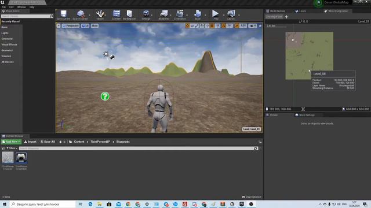The height and width of the screenshot is (208, 371).
Task: Click the Build toolbar icon
Action: (198, 15)
